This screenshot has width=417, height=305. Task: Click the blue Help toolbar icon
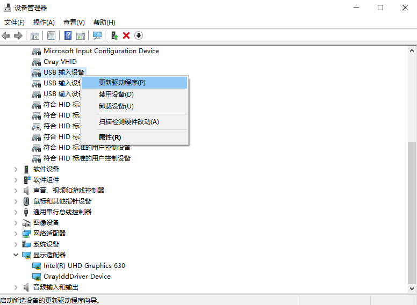pyautogui.click(x=68, y=35)
